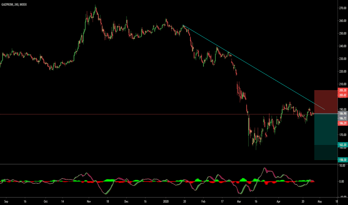Click the 220.00 price axis label
The width and height of the screenshot is (348, 205).
tap(343, 71)
